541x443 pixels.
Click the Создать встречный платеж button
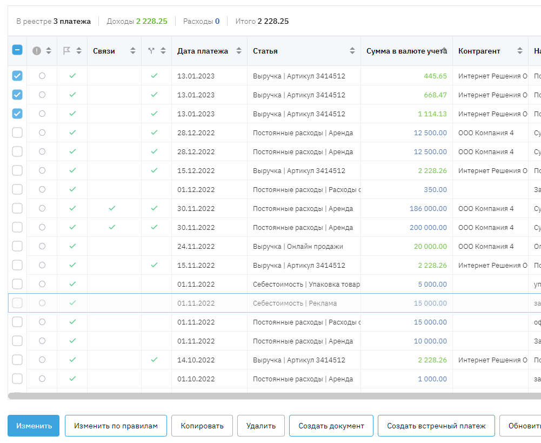click(436, 426)
